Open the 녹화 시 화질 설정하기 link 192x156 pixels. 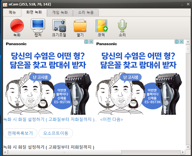(50, 120)
